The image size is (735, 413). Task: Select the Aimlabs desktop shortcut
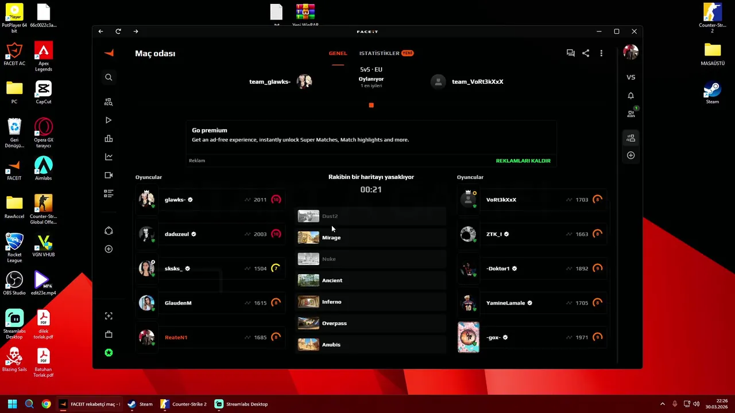44,169
